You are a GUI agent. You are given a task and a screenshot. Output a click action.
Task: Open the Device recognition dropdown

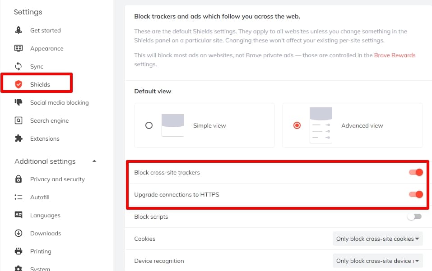pos(378,261)
